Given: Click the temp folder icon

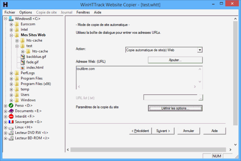Looking at the screenshot, I should [x=17, y=89].
